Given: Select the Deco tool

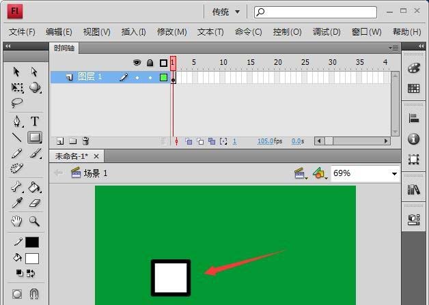Looking at the screenshot, I should (x=17, y=168).
